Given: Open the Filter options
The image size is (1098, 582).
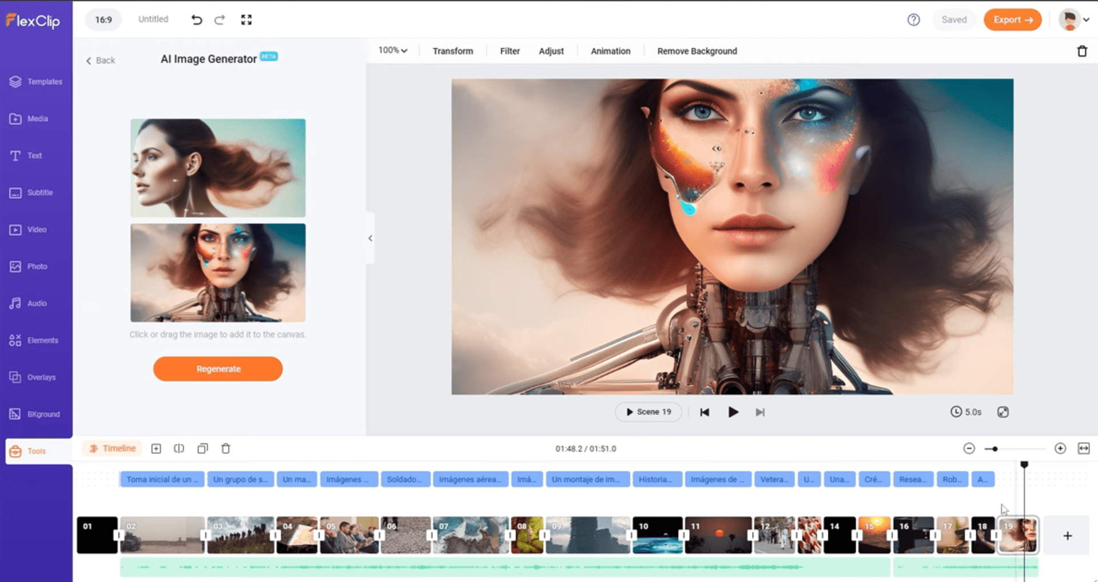Looking at the screenshot, I should coord(510,51).
